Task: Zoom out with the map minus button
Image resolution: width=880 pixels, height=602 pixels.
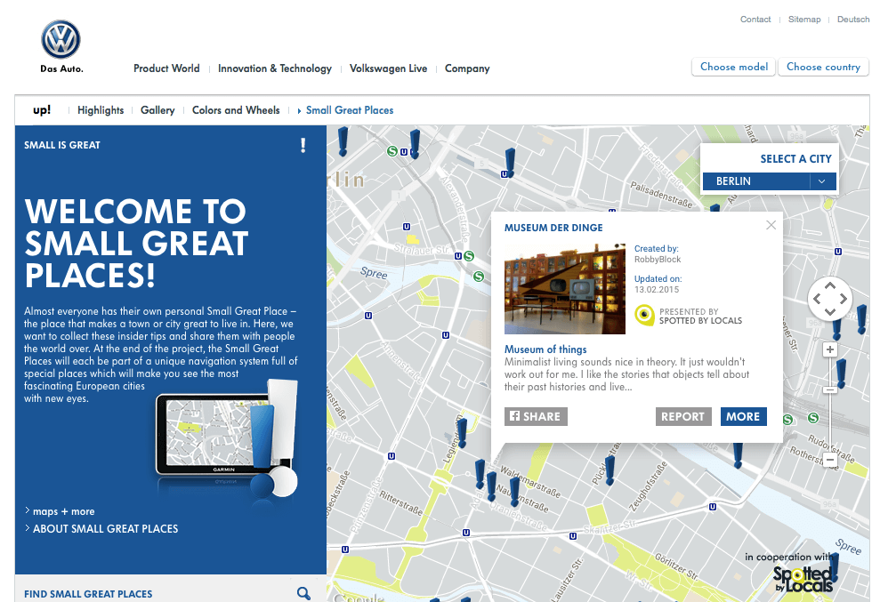Action: point(830,460)
